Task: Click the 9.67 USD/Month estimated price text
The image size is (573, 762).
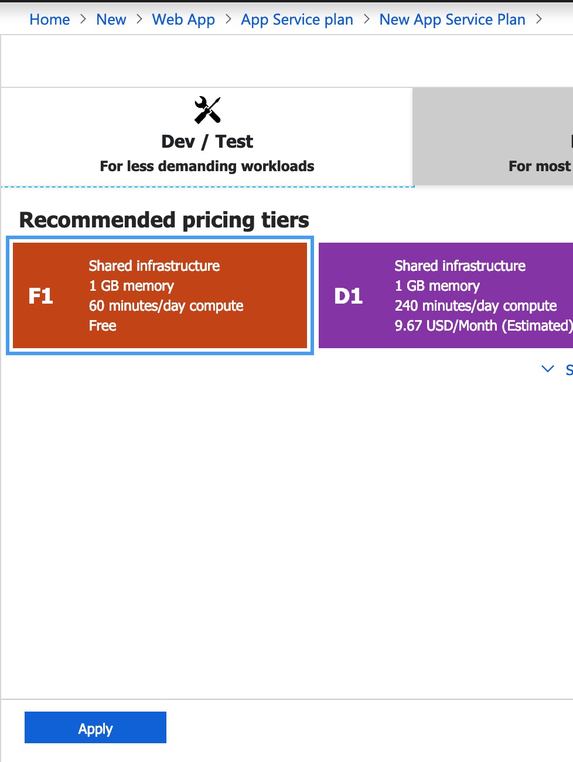Action: coord(483,326)
